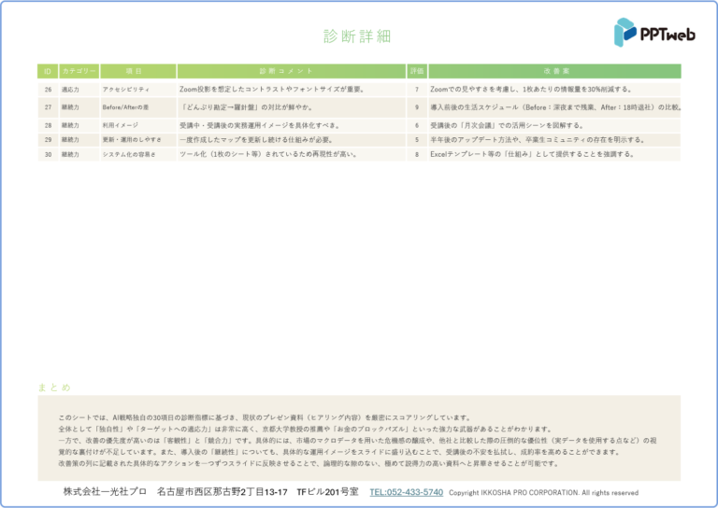Select the 継続力 category cell in row 28
Screen dimensions: 718x508
coord(79,125)
